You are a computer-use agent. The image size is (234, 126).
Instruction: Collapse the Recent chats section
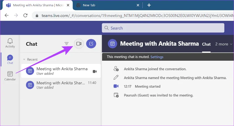pos(24,59)
